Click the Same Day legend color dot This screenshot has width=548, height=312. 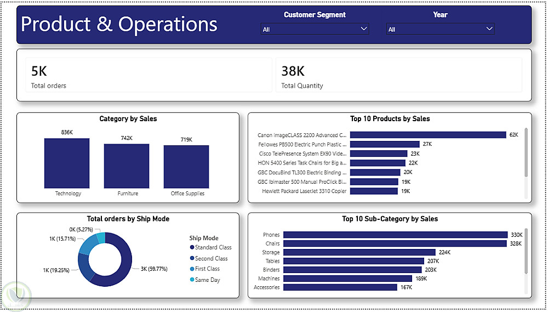pos(192,280)
